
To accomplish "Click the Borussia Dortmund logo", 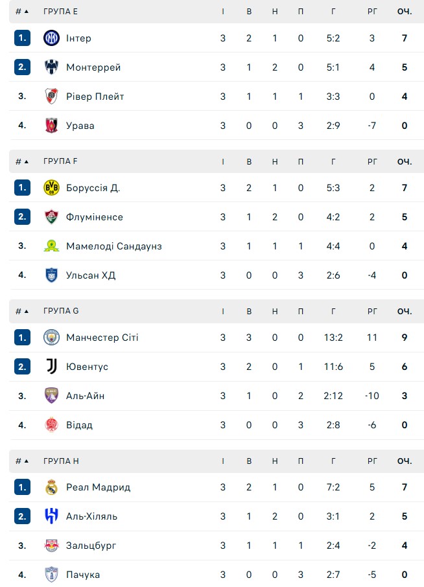I will (51, 188).
